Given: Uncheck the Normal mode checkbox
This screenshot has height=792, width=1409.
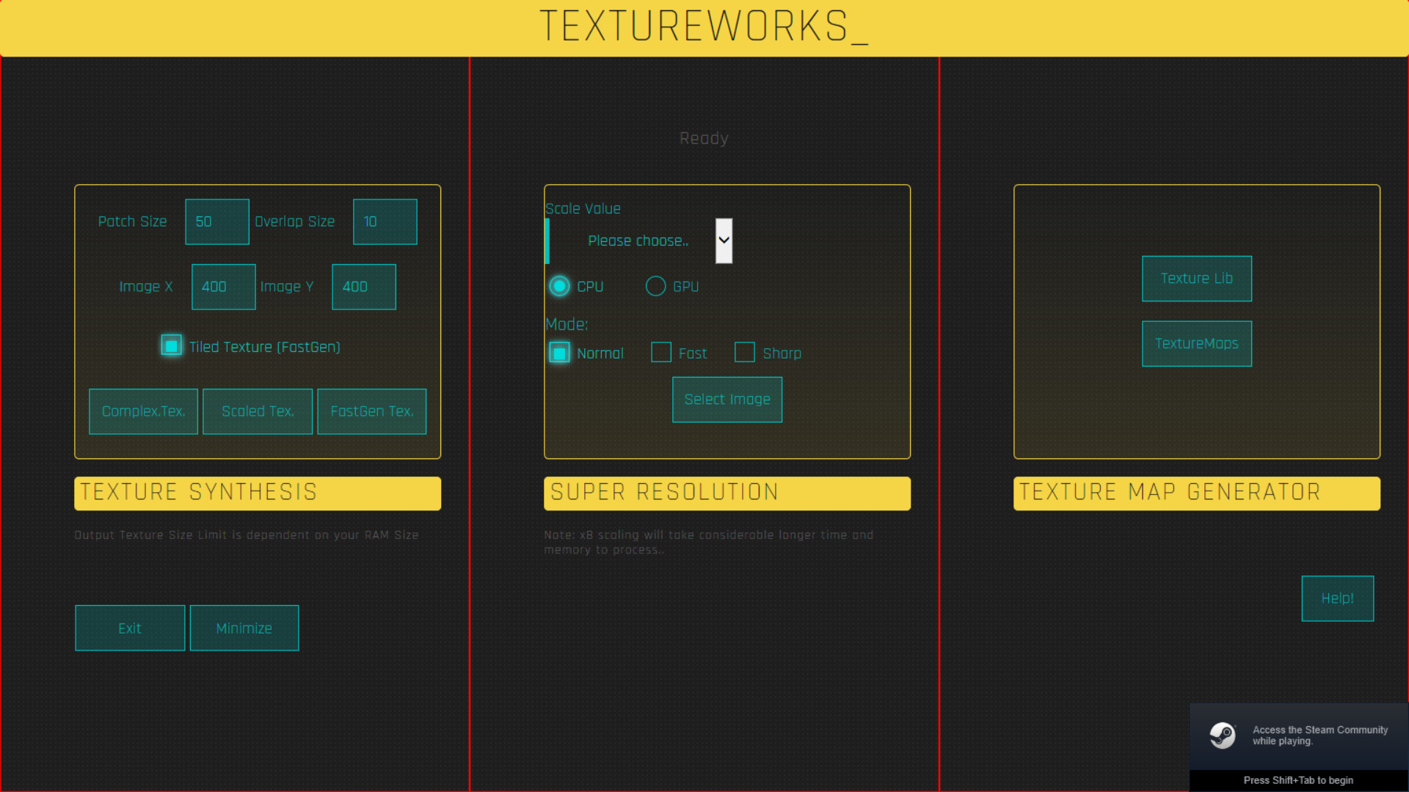Looking at the screenshot, I should [559, 353].
